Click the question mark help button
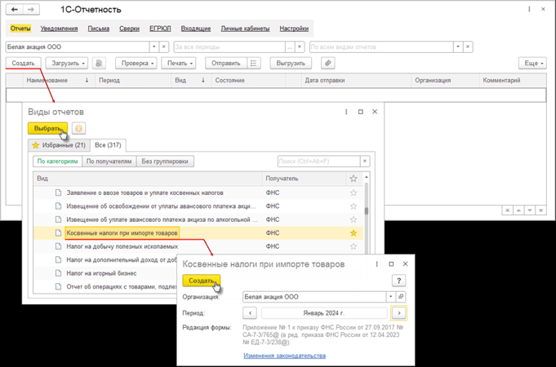This screenshot has height=367, width=556. click(x=398, y=281)
